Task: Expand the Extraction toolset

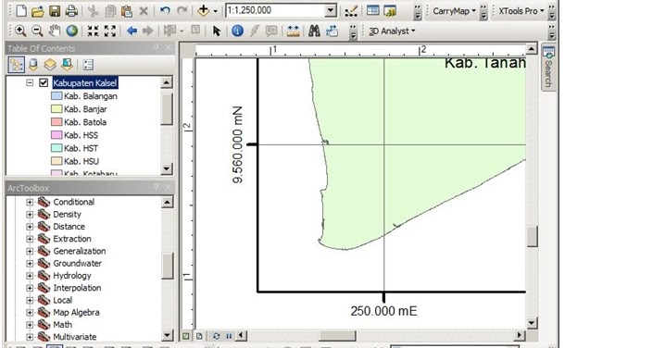Action: coord(30,239)
